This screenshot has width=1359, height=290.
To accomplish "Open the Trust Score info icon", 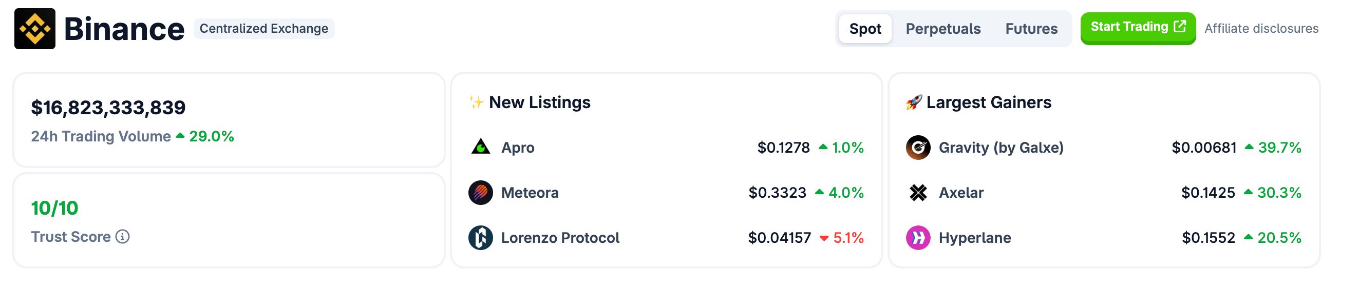I will [122, 237].
